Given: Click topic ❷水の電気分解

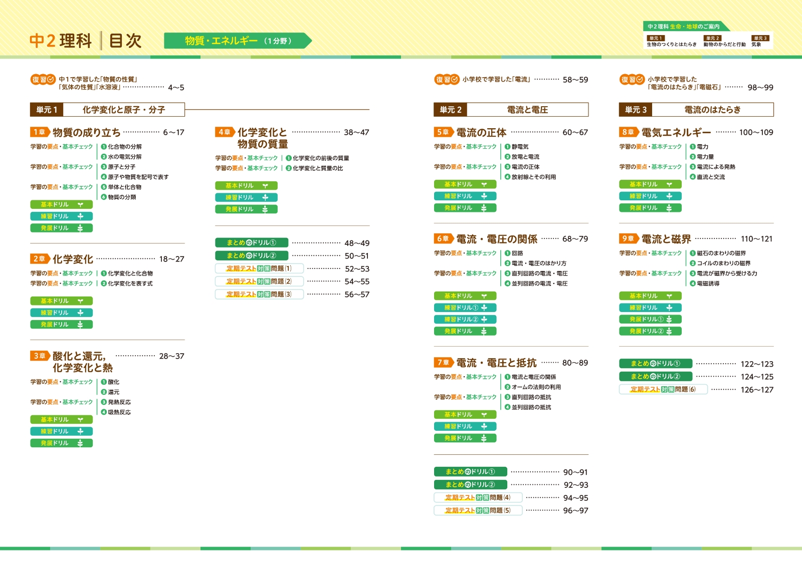Looking at the screenshot, I should [x=121, y=157].
